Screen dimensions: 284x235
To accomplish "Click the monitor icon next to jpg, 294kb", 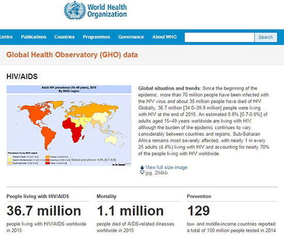I will pos(142,173).
